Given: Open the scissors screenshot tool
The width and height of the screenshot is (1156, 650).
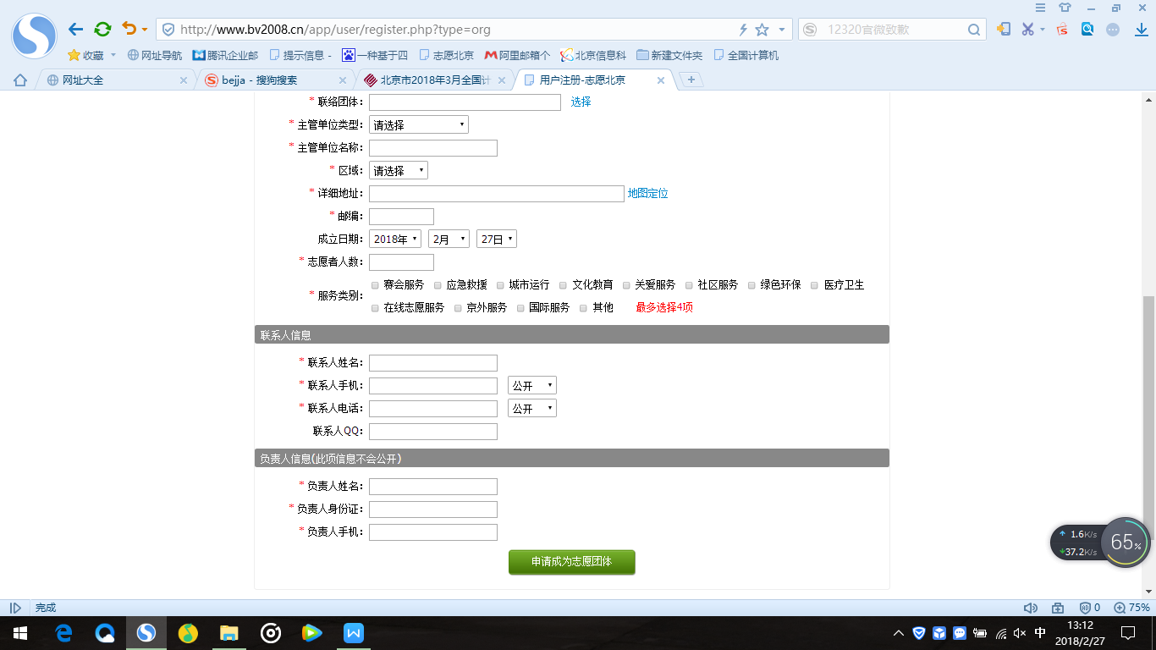Looking at the screenshot, I should [x=1027, y=30].
